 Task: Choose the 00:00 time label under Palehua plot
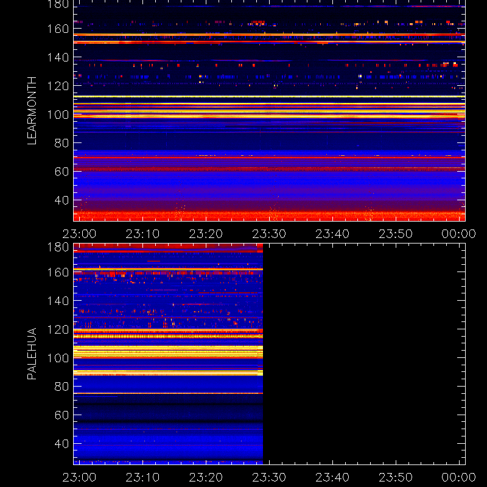[x=459, y=477]
